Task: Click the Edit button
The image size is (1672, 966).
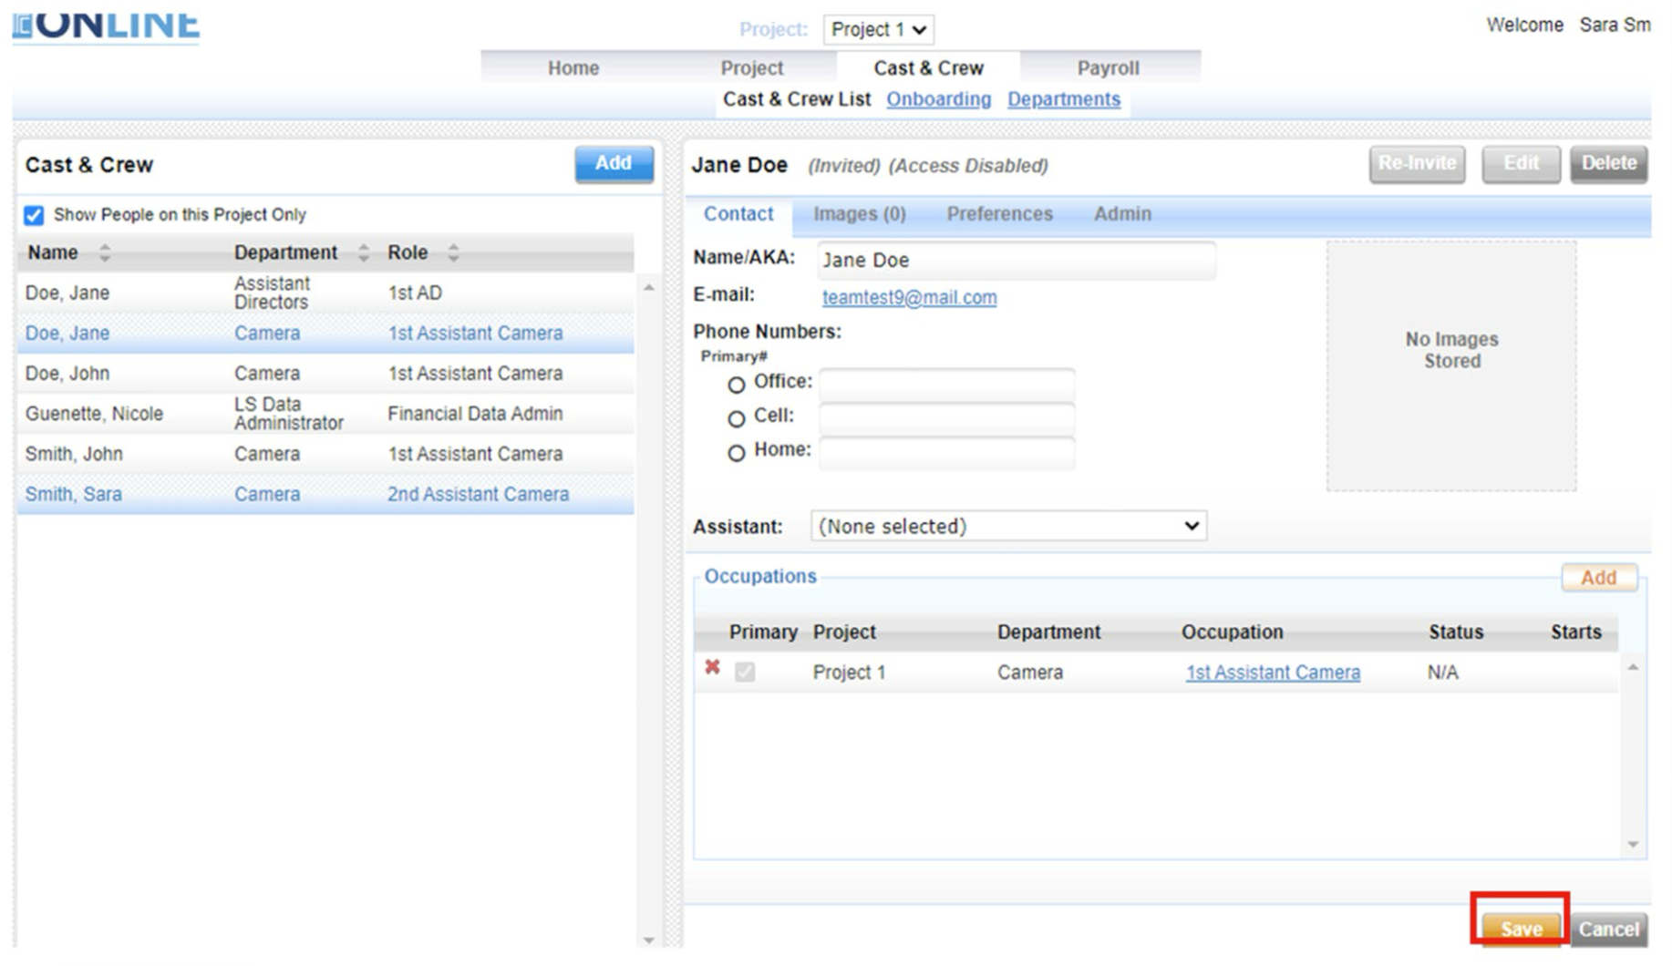Action: [x=1521, y=164]
